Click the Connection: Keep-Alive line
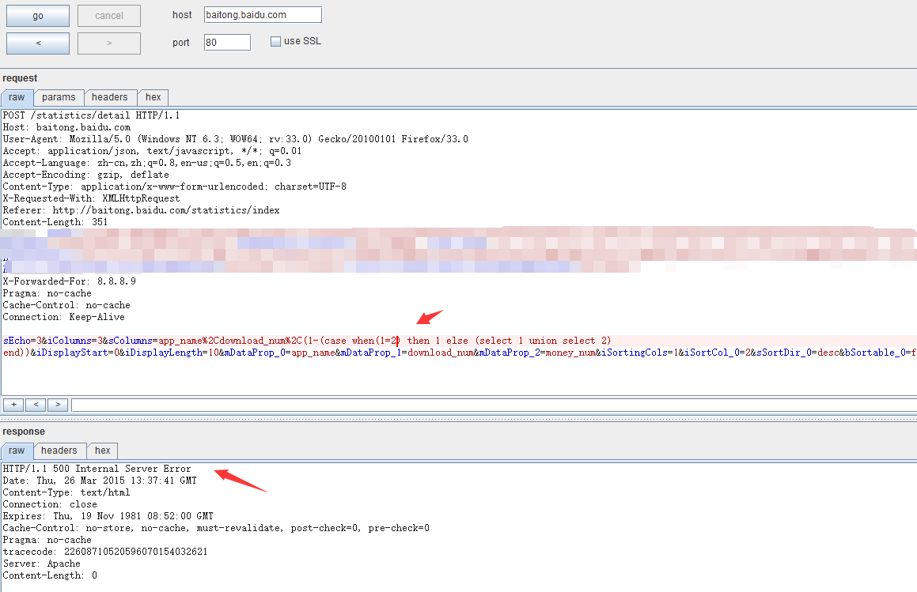This screenshot has width=917, height=592. [64, 317]
